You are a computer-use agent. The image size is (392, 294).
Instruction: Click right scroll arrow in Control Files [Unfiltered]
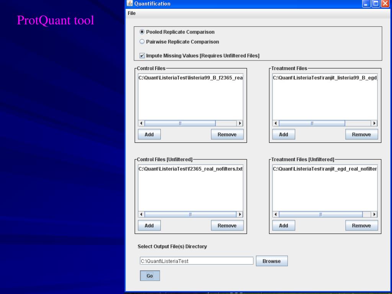click(x=240, y=214)
